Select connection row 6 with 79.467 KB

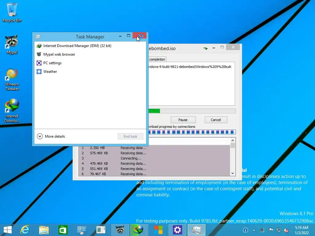pyautogui.click(x=154, y=174)
